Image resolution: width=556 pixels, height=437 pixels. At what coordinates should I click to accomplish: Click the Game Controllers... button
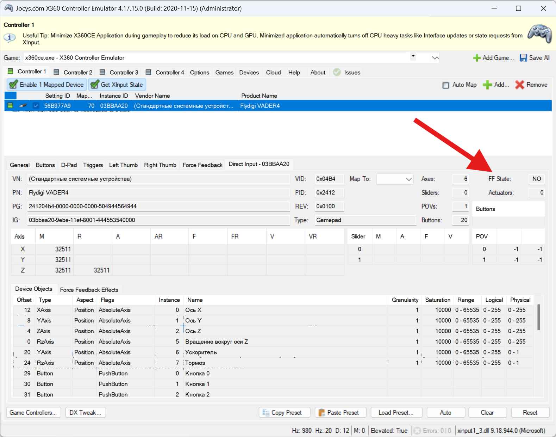[x=33, y=413]
